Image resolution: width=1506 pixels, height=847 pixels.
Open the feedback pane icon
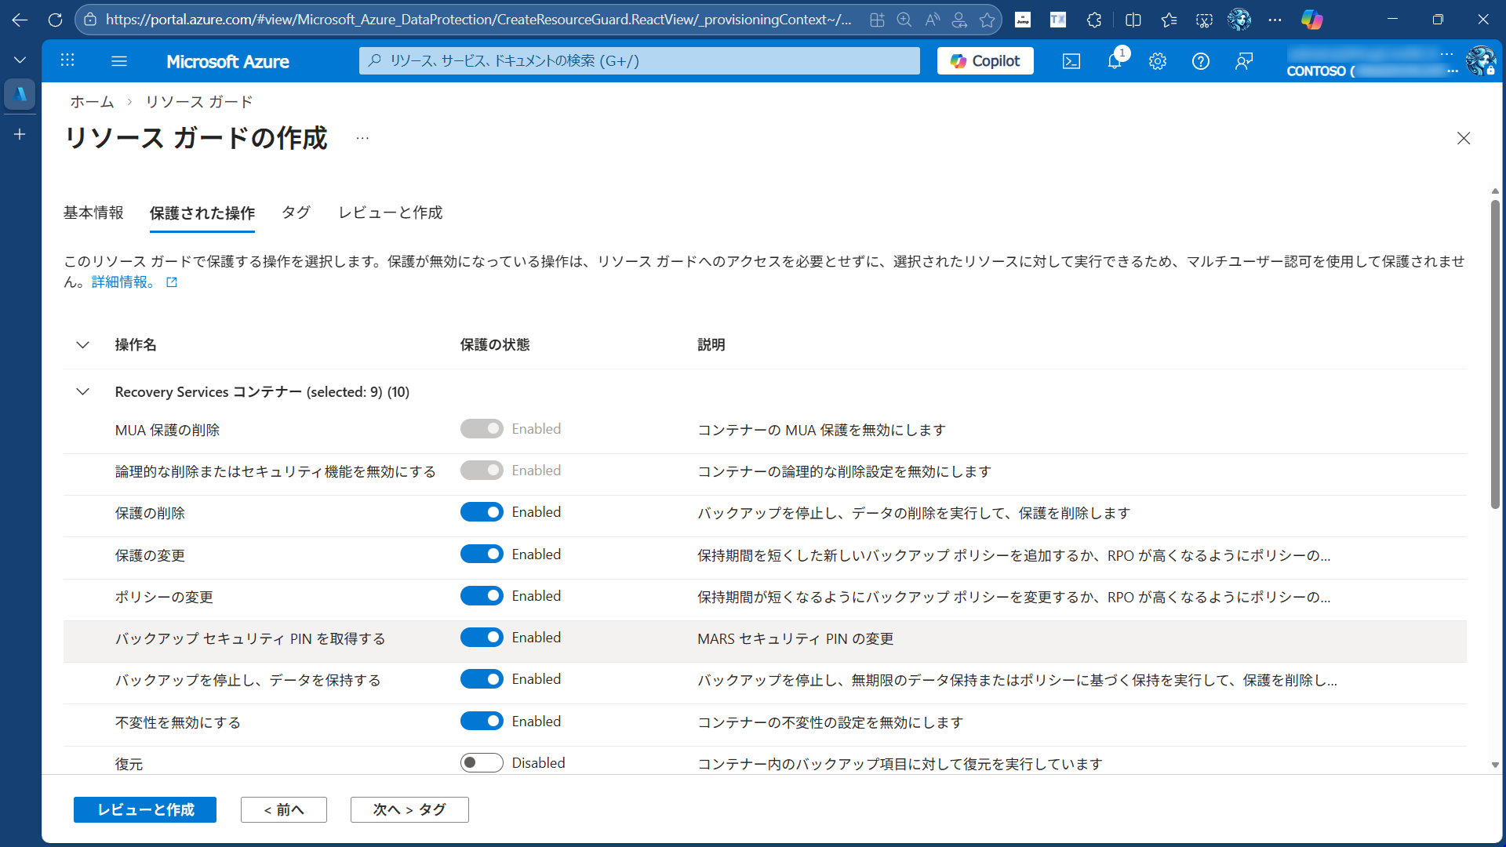[1244, 61]
